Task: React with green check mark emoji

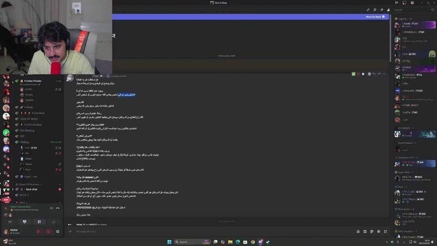Action: (353, 74)
